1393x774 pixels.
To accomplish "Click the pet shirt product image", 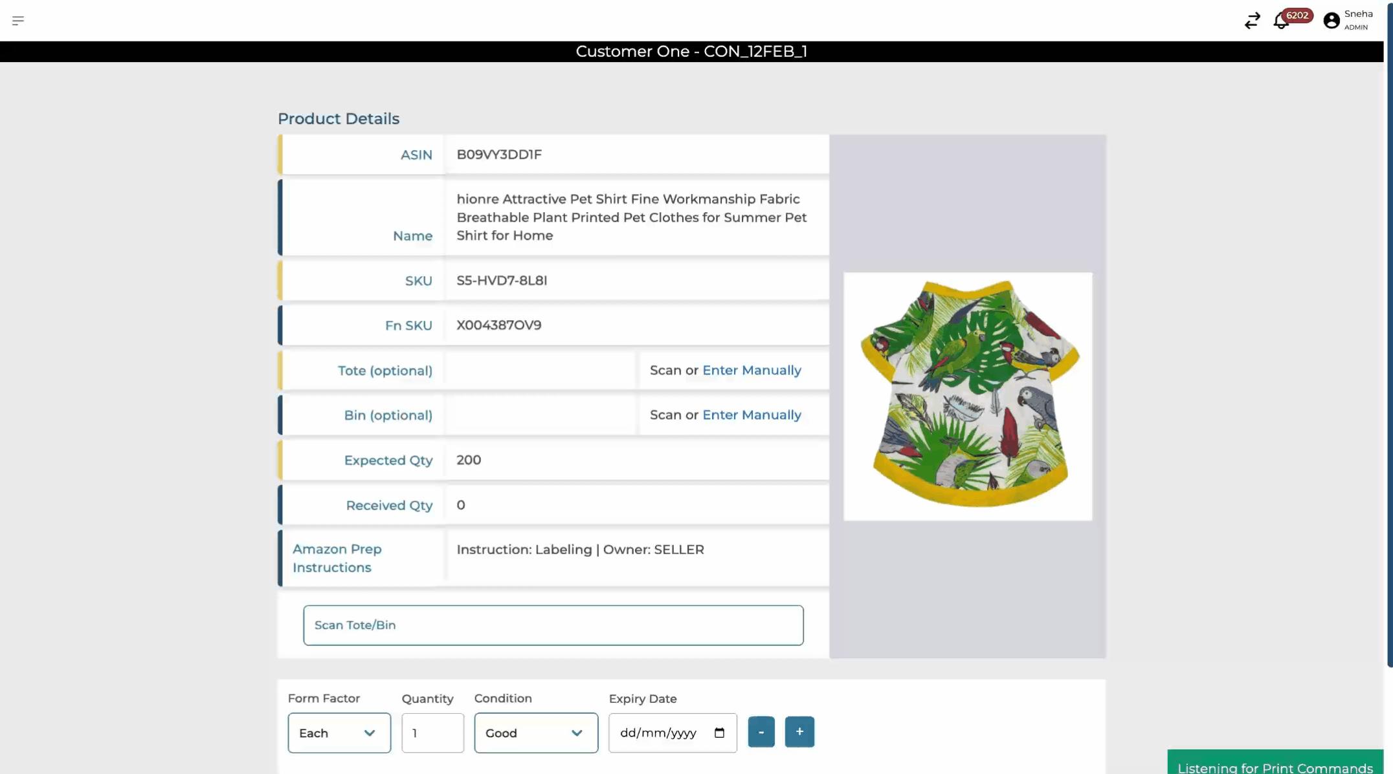I will tap(968, 396).
